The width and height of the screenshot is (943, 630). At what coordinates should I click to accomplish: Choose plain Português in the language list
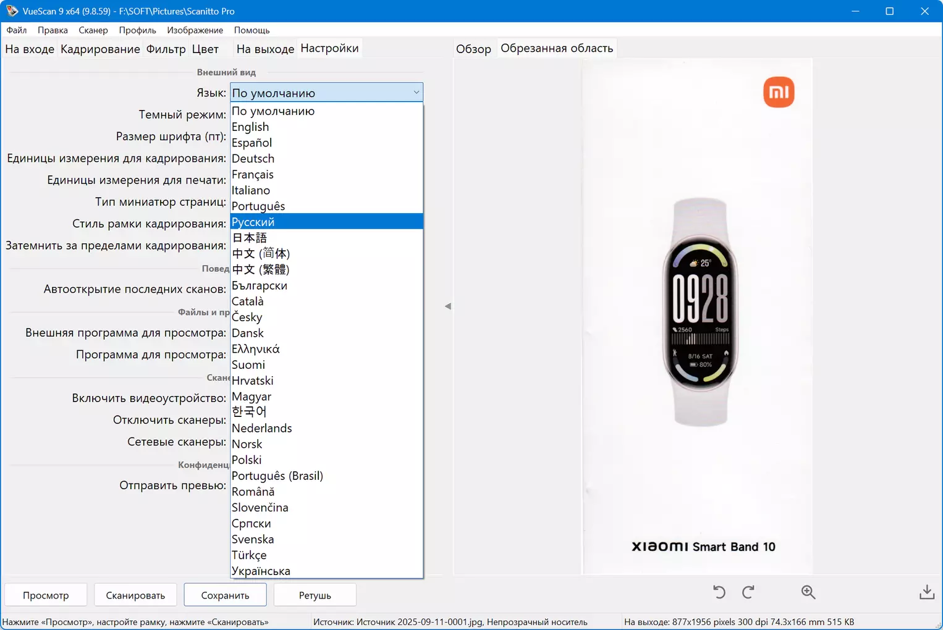(326, 206)
